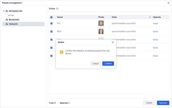The image size is (172, 108).
Task: Select the xrs-wh whitelist subgroup
Action: [x=11, y=15]
